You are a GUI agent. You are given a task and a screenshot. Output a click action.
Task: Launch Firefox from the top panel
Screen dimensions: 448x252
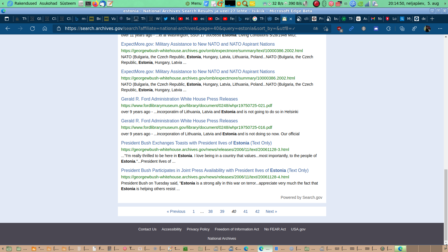pos(95,3)
